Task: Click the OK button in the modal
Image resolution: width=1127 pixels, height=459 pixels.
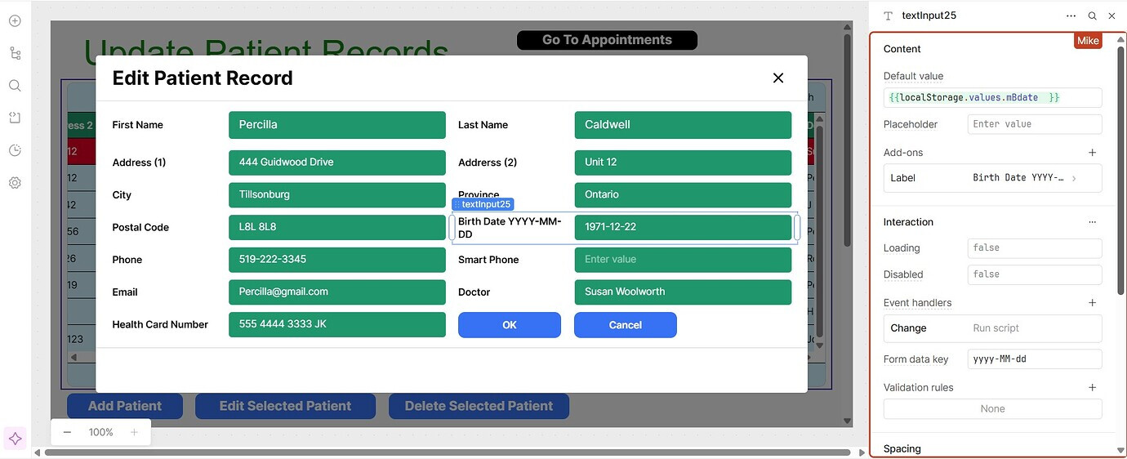Action: [x=509, y=325]
